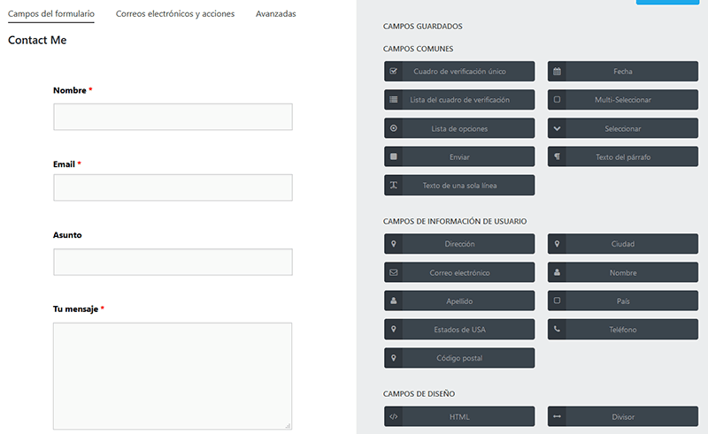Image resolution: width=708 pixels, height=434 pixels.
Task: Add the Teléfono field
Action: [623, 330]
